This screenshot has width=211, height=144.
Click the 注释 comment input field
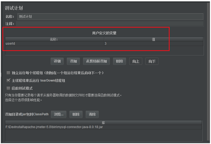(x=110, y=24)
